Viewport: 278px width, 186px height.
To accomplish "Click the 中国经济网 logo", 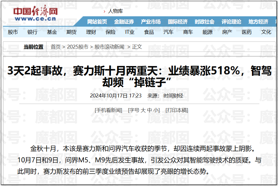I will click(36, 13).
